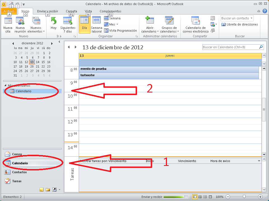The image size is (269, 201).
Task: Switch to Reading view in status bar
Action: click(x=210, y=197)
